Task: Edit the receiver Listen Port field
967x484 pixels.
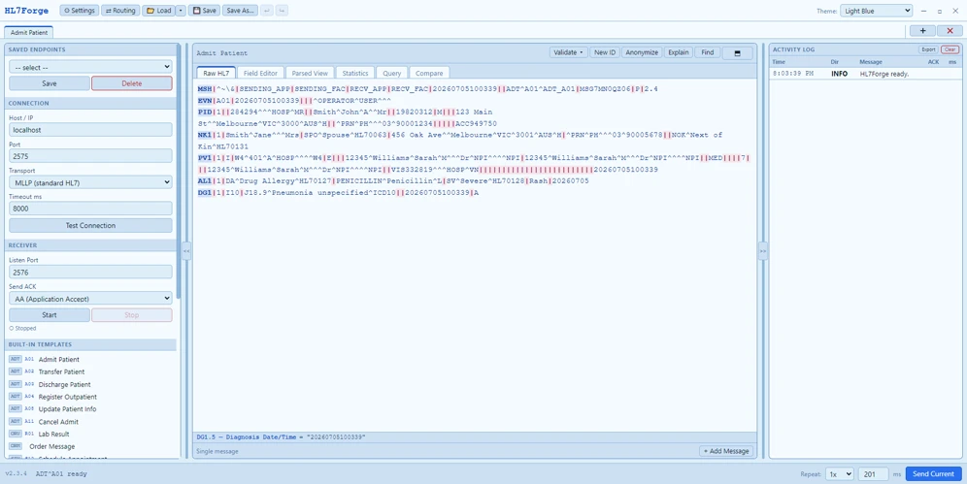Action: [x=90, y=273]
